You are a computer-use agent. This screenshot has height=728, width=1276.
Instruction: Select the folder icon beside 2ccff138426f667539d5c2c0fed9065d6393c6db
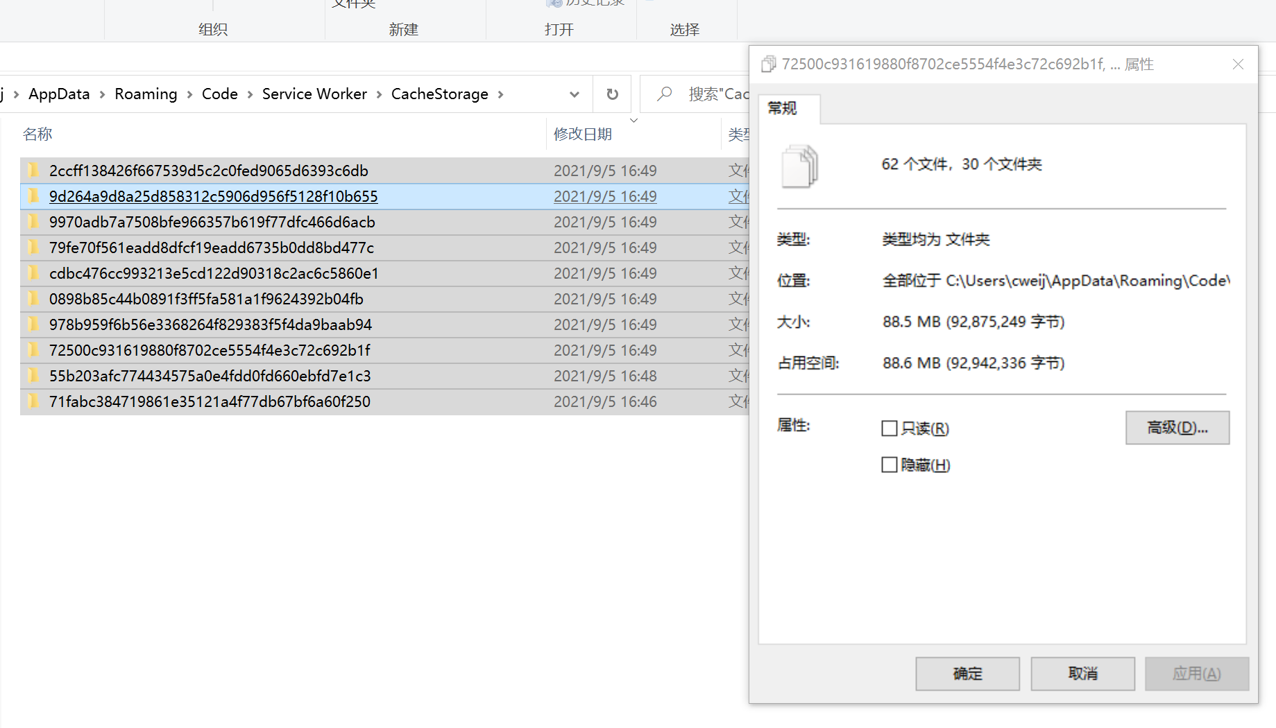(33, 171)
